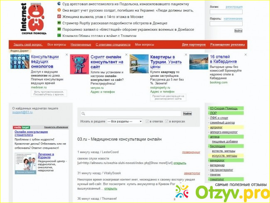Open 'Задать свой вопрос' in navigation bar
This screenshot has height=203, width=270.
(x=28, y=44)
